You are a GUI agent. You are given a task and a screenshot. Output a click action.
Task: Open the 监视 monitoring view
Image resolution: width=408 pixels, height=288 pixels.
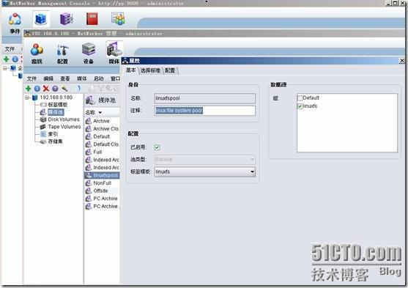click(37, 53)
